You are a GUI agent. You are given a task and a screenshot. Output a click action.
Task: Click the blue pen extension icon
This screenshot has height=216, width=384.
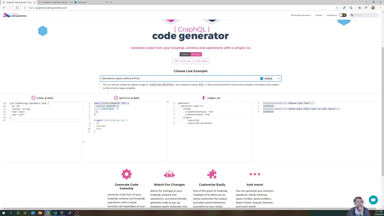(x=344, y=8)
